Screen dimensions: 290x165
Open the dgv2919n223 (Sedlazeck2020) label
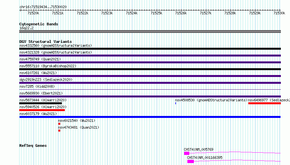[46, 80]
